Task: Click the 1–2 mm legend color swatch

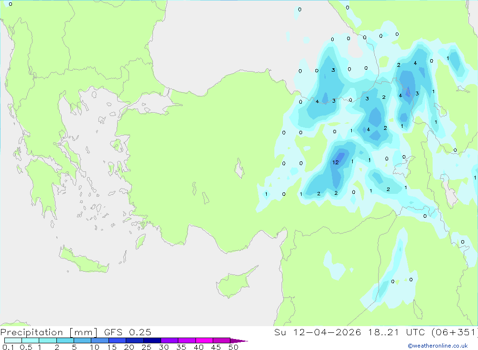Action: click(48, 340)
